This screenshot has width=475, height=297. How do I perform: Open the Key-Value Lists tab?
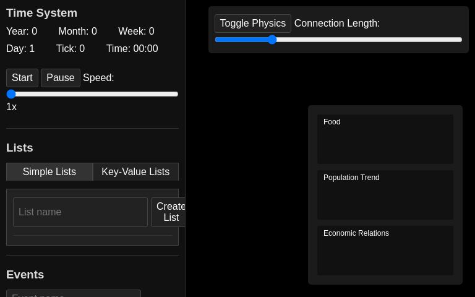coord(135,172)
